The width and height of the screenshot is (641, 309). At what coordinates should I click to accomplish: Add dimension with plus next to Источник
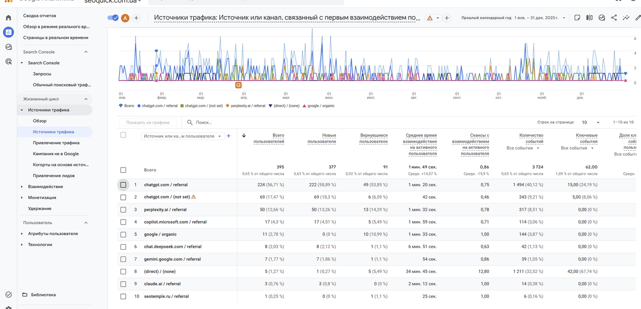pos(229,136)
